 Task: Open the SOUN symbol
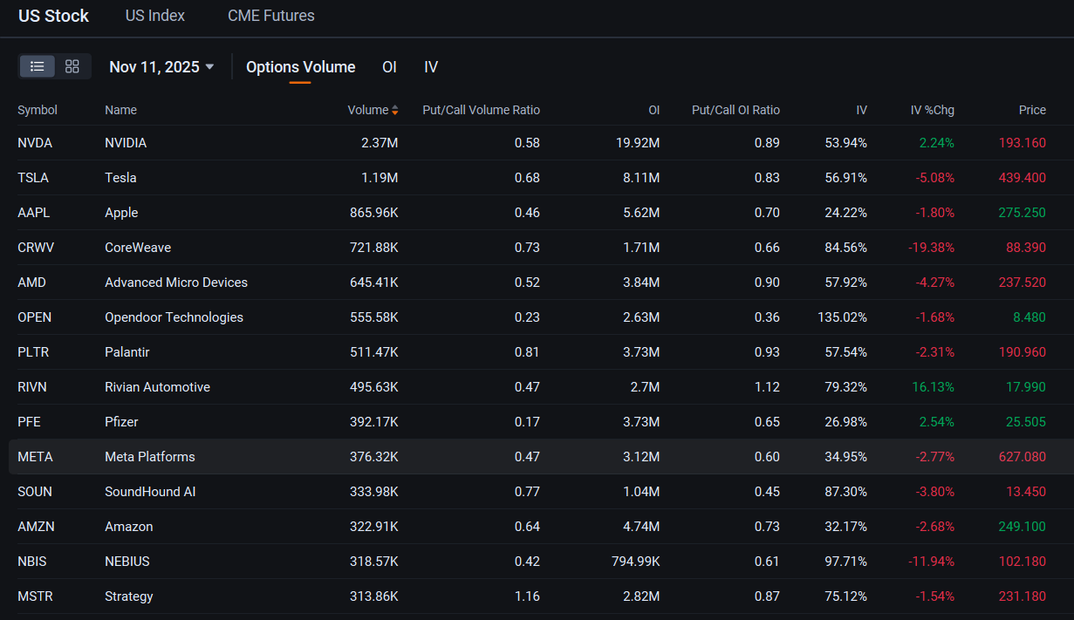(35, 492)
